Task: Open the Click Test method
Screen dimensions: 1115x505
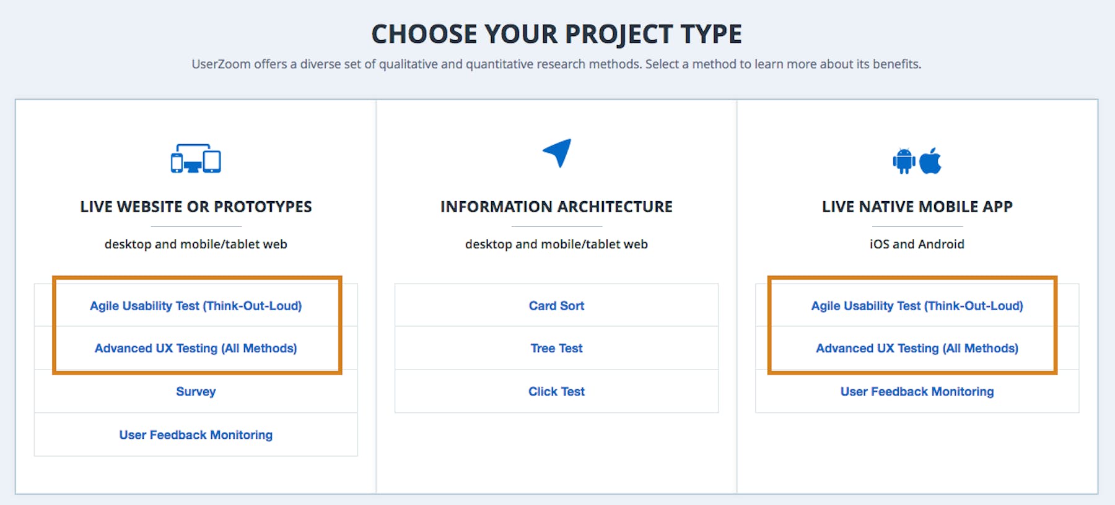Action: 556,392
